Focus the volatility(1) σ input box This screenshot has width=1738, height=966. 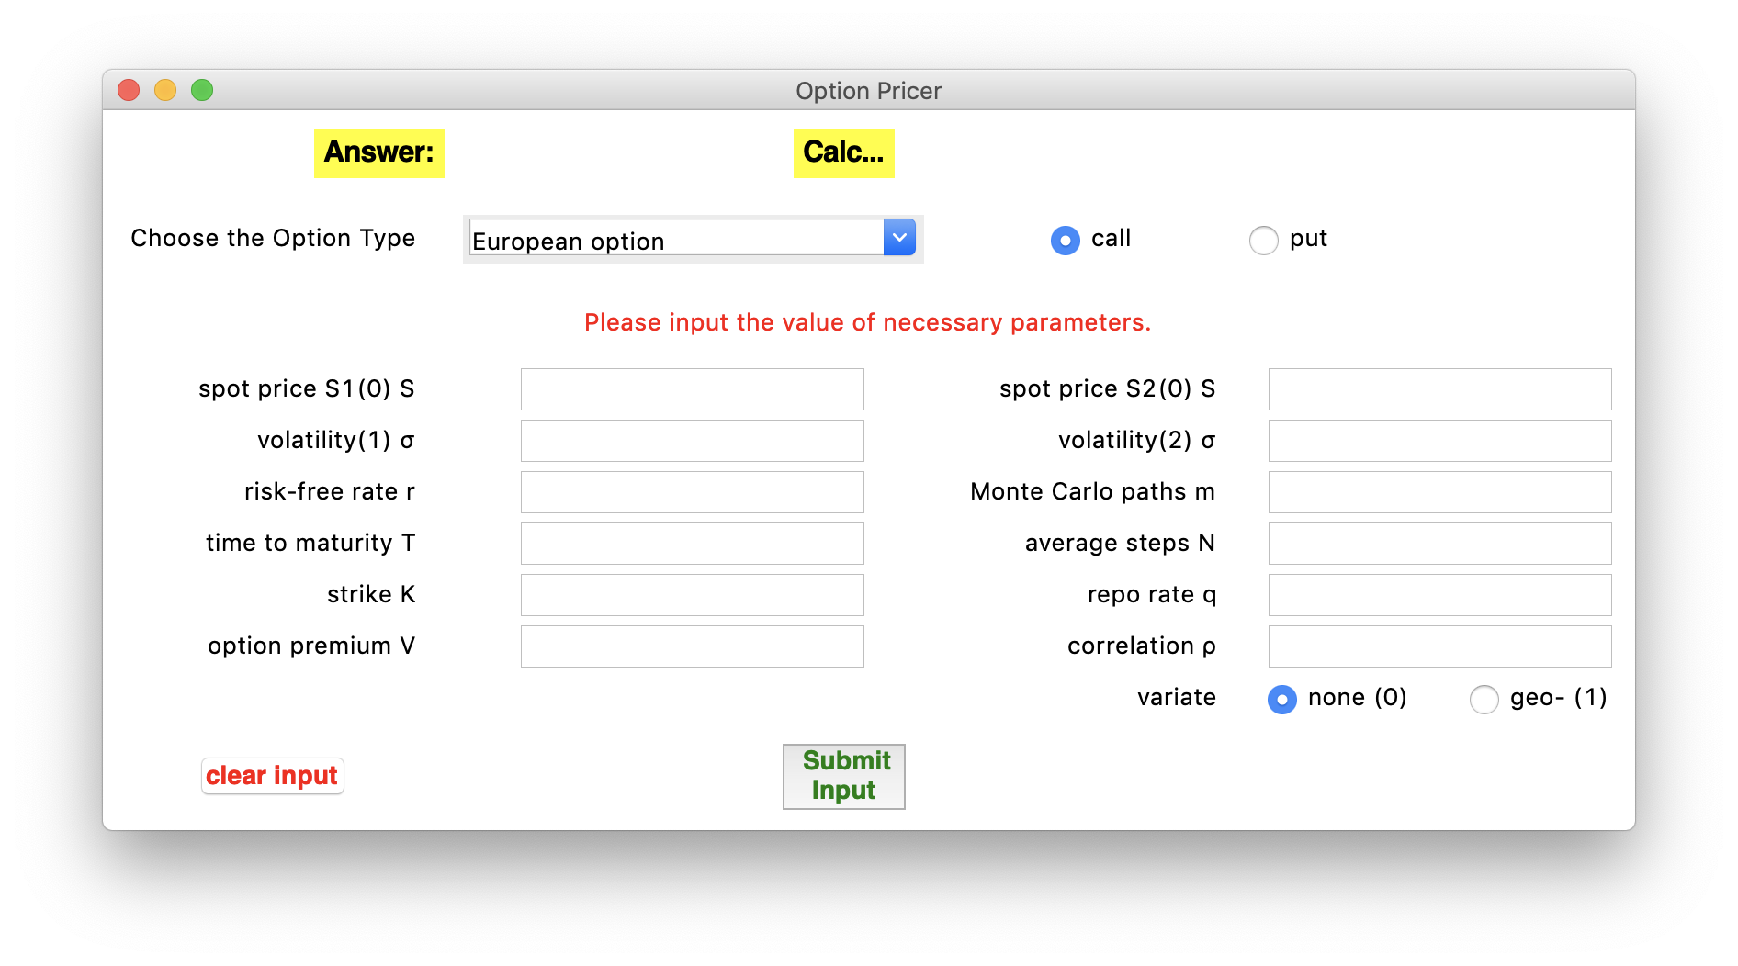click(x=692, y=441)
